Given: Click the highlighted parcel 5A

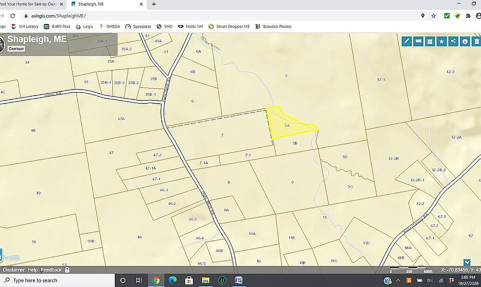Looking at the screenshot, I should (287, 126).
